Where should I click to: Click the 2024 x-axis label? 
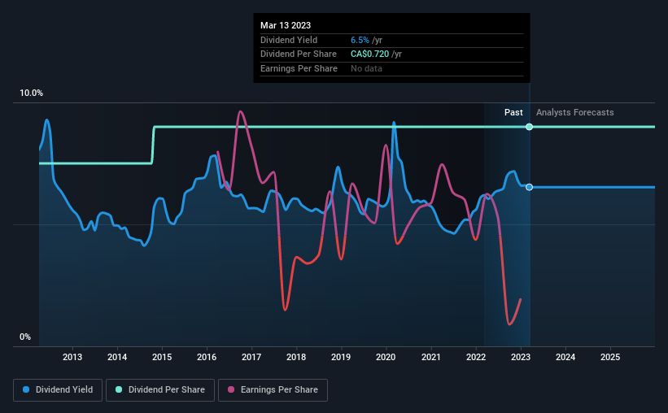[565, 357]
